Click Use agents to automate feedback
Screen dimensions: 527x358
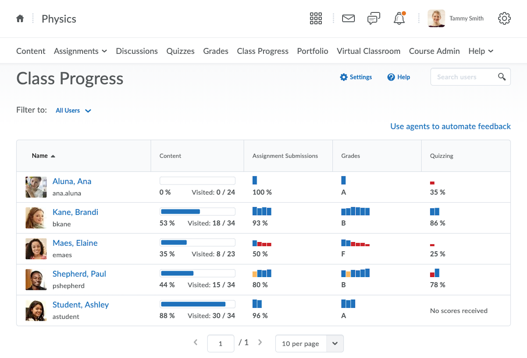point(450,126)
